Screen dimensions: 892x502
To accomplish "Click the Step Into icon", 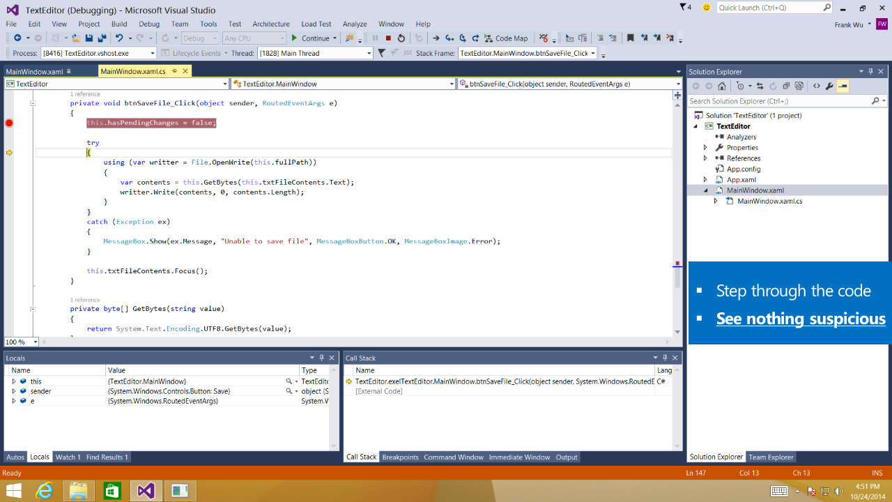I will (x=449, y=38).
